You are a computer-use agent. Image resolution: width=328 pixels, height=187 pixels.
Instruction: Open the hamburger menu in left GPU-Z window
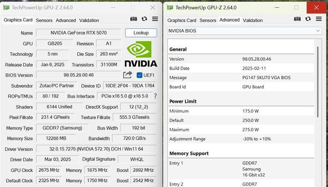tap(155, 19)
